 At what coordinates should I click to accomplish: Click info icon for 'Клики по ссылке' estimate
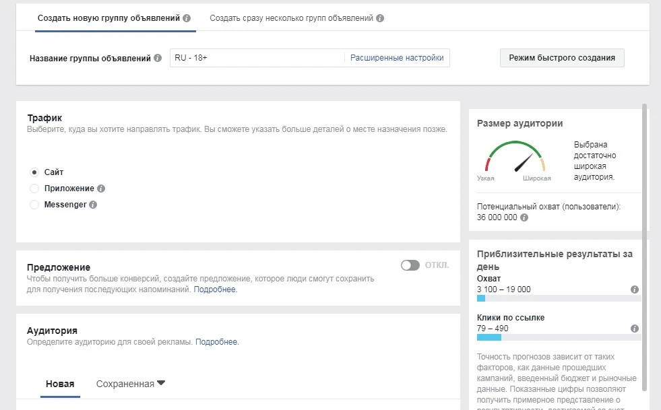634,329
